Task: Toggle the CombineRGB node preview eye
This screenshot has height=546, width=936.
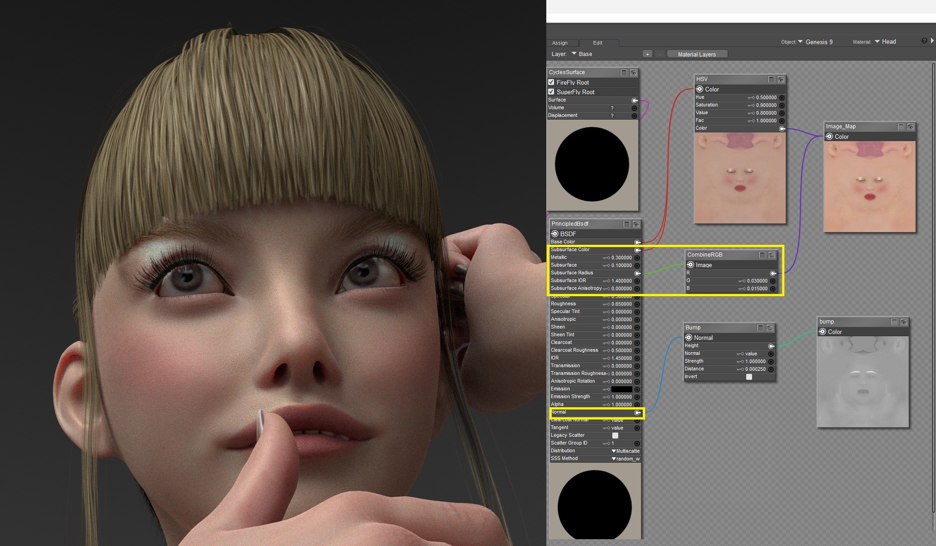Action: (772, 255)
